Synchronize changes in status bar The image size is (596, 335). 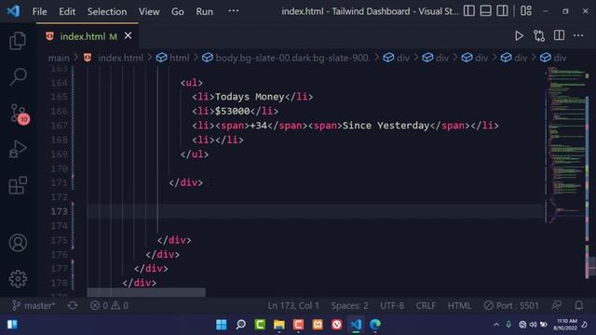[73, 305]
